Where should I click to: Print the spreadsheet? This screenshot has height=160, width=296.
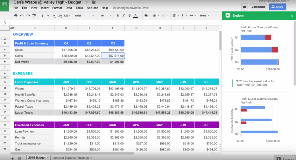(16, 16)
